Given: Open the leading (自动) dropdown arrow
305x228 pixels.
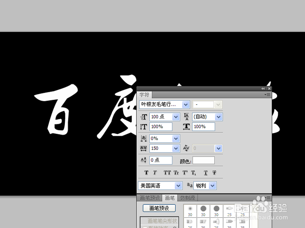Looking at the screenshot, I should click(218, 117).
